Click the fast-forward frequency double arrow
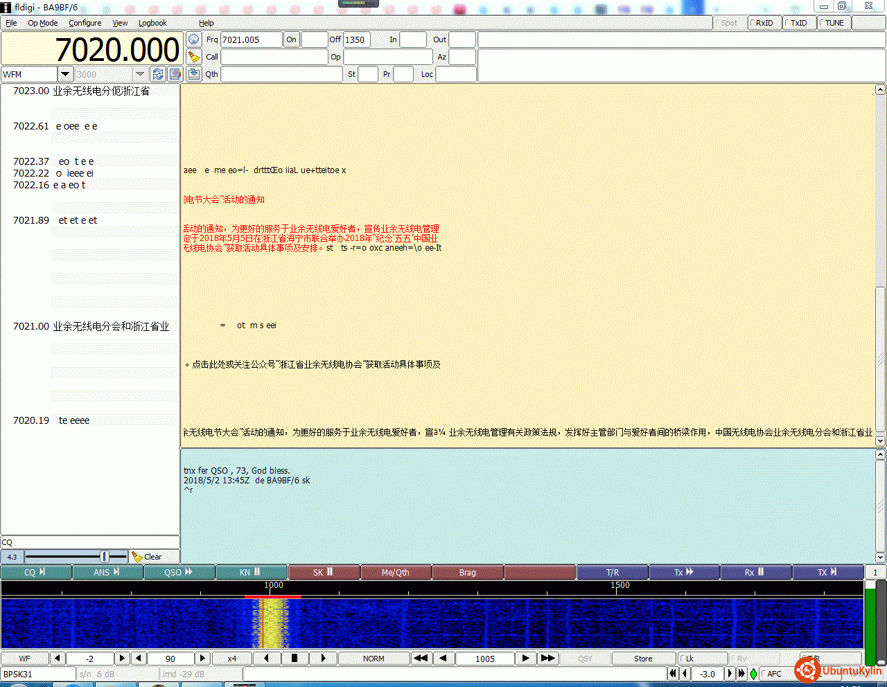Screen dimensions: 887x687 [x=547, y=659]
